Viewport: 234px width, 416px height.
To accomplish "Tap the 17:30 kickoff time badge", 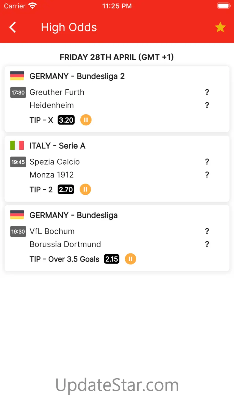I will 18,92.
